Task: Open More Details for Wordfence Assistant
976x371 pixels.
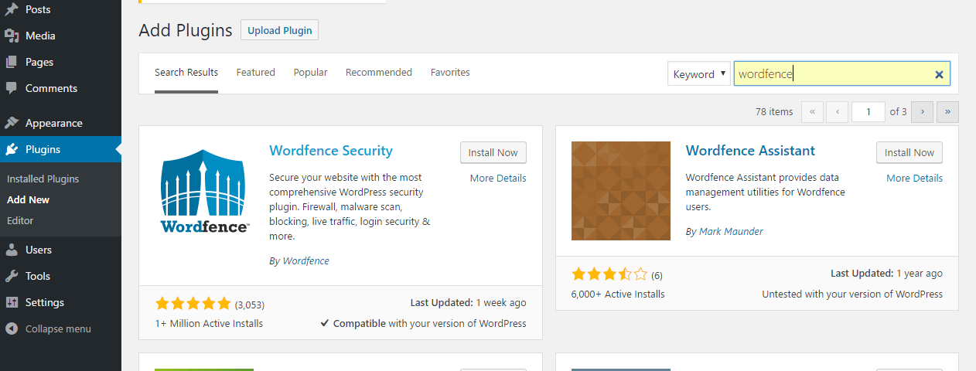Action: 914,179
